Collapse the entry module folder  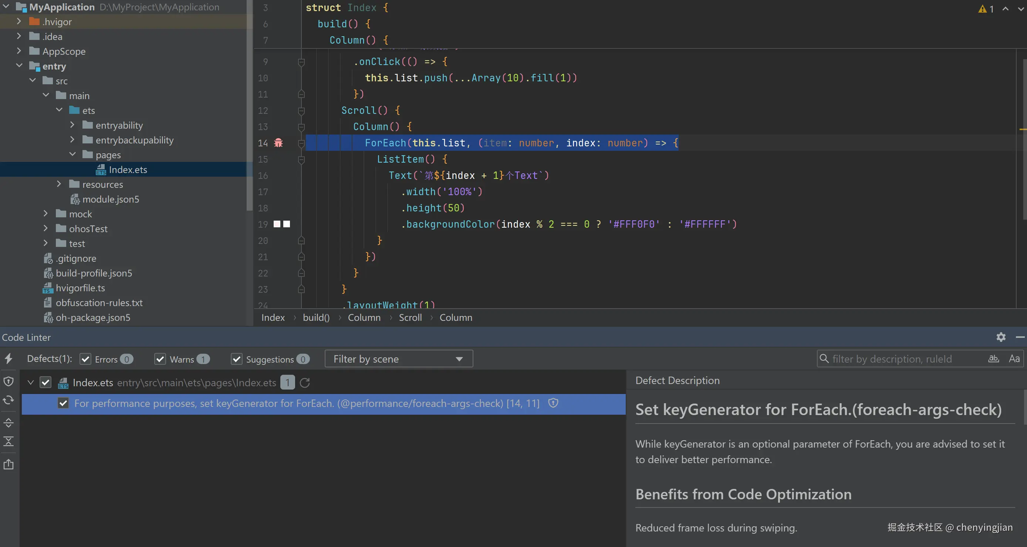click(19, 66)
